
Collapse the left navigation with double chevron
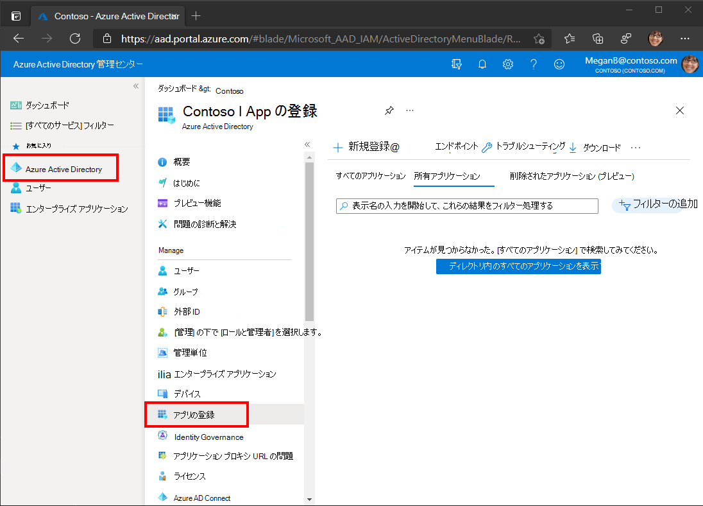tap(136, 86)
